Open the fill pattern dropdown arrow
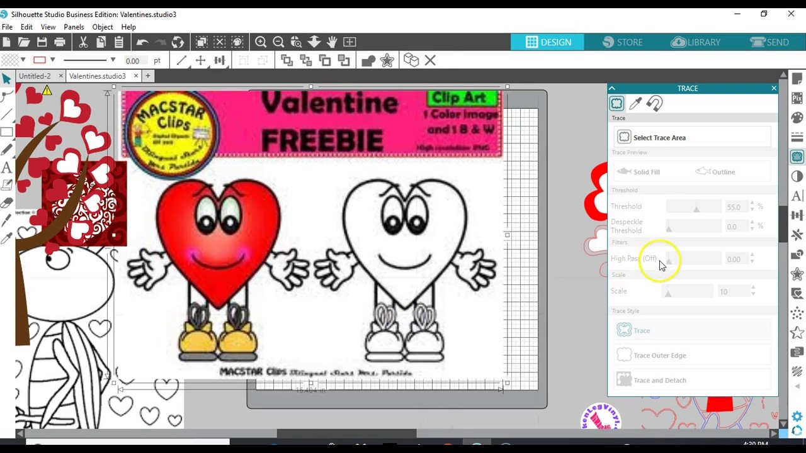806x453 pixels. [x=23, y=60]
